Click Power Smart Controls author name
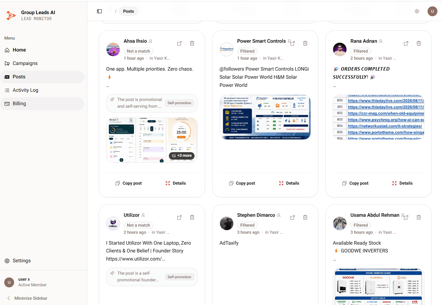 coord(262,41)
